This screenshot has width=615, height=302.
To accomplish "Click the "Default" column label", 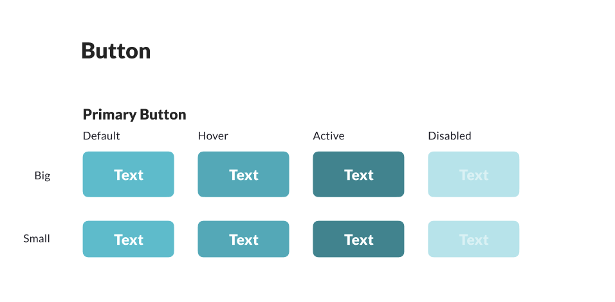I will tap(102, 136).
